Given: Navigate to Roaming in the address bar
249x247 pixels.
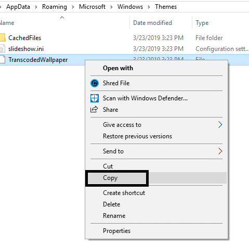Looking at the screenshot, I should [55, 7].
